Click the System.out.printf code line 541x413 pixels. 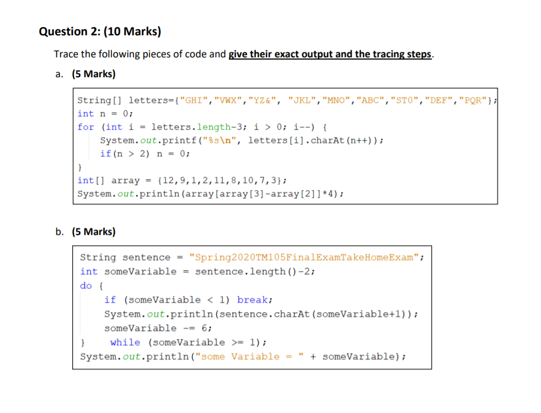pyautogui.click(x=242, y=141)
